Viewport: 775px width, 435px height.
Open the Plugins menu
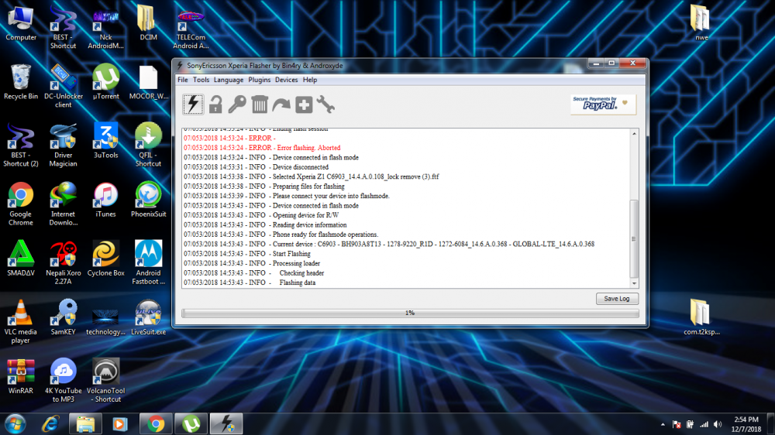[x=259, y=80]
